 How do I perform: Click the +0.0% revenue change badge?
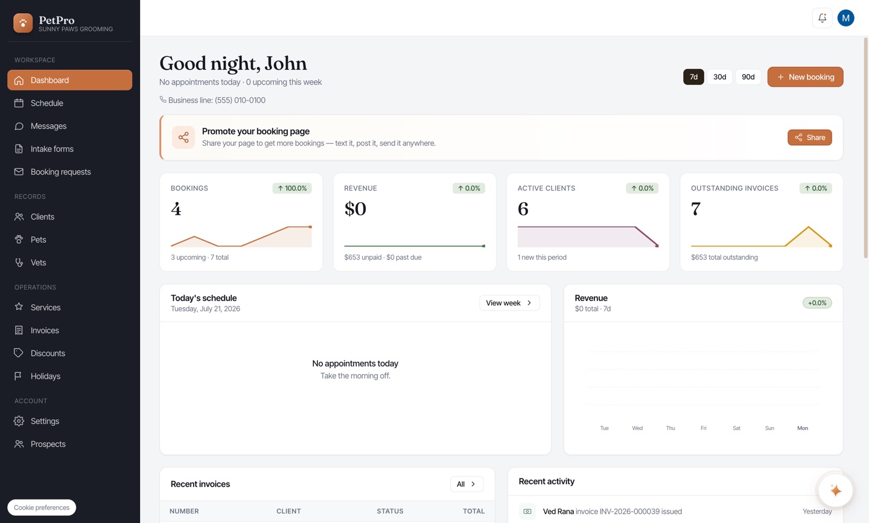817,303
